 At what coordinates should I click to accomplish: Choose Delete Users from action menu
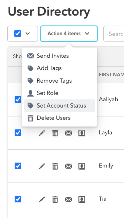point(60,118)
